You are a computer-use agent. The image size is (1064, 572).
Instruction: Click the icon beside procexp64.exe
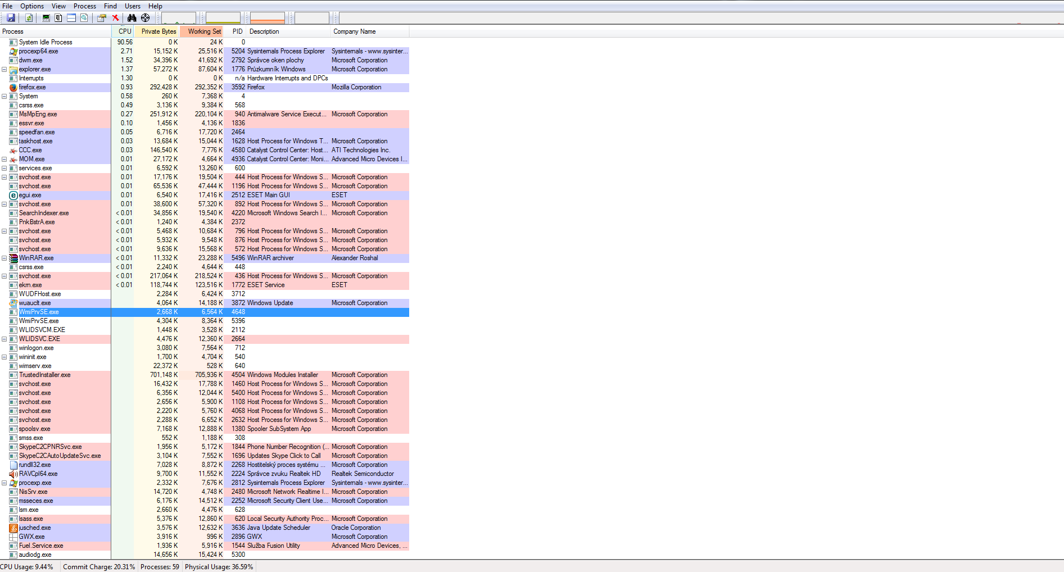(13, 51)
